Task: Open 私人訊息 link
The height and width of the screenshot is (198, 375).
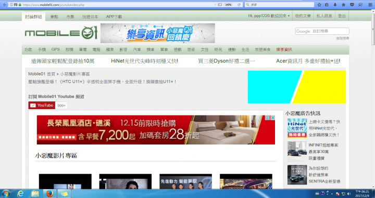Action: [324, 16]
